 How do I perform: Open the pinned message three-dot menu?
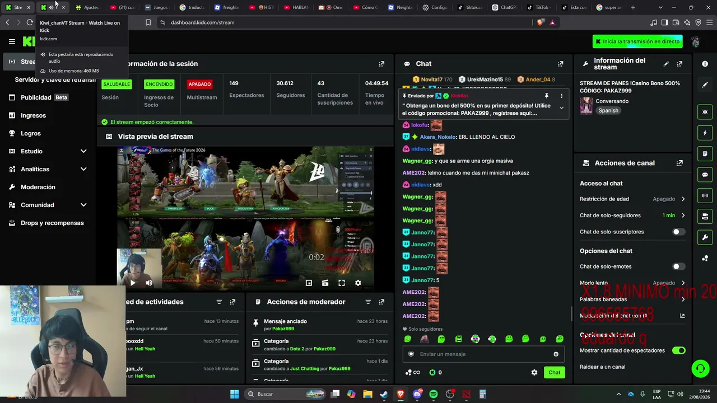pos(561,96)
